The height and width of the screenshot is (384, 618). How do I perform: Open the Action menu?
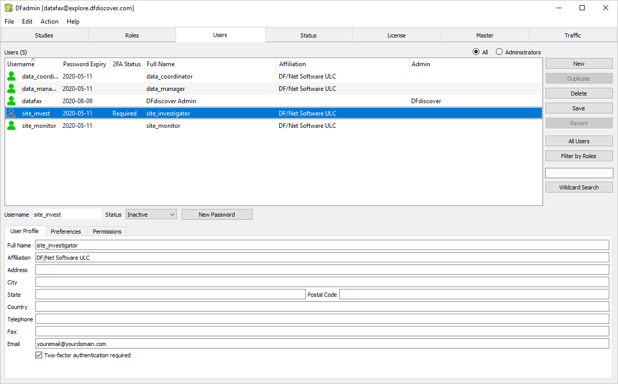coord(49,22)
